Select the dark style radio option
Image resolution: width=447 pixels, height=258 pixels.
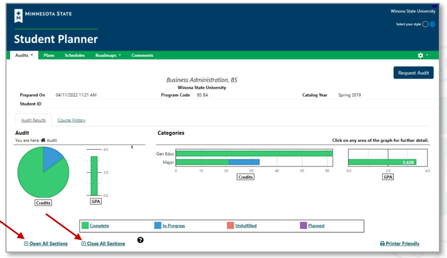pyautogui.click(x=426, y=24)
